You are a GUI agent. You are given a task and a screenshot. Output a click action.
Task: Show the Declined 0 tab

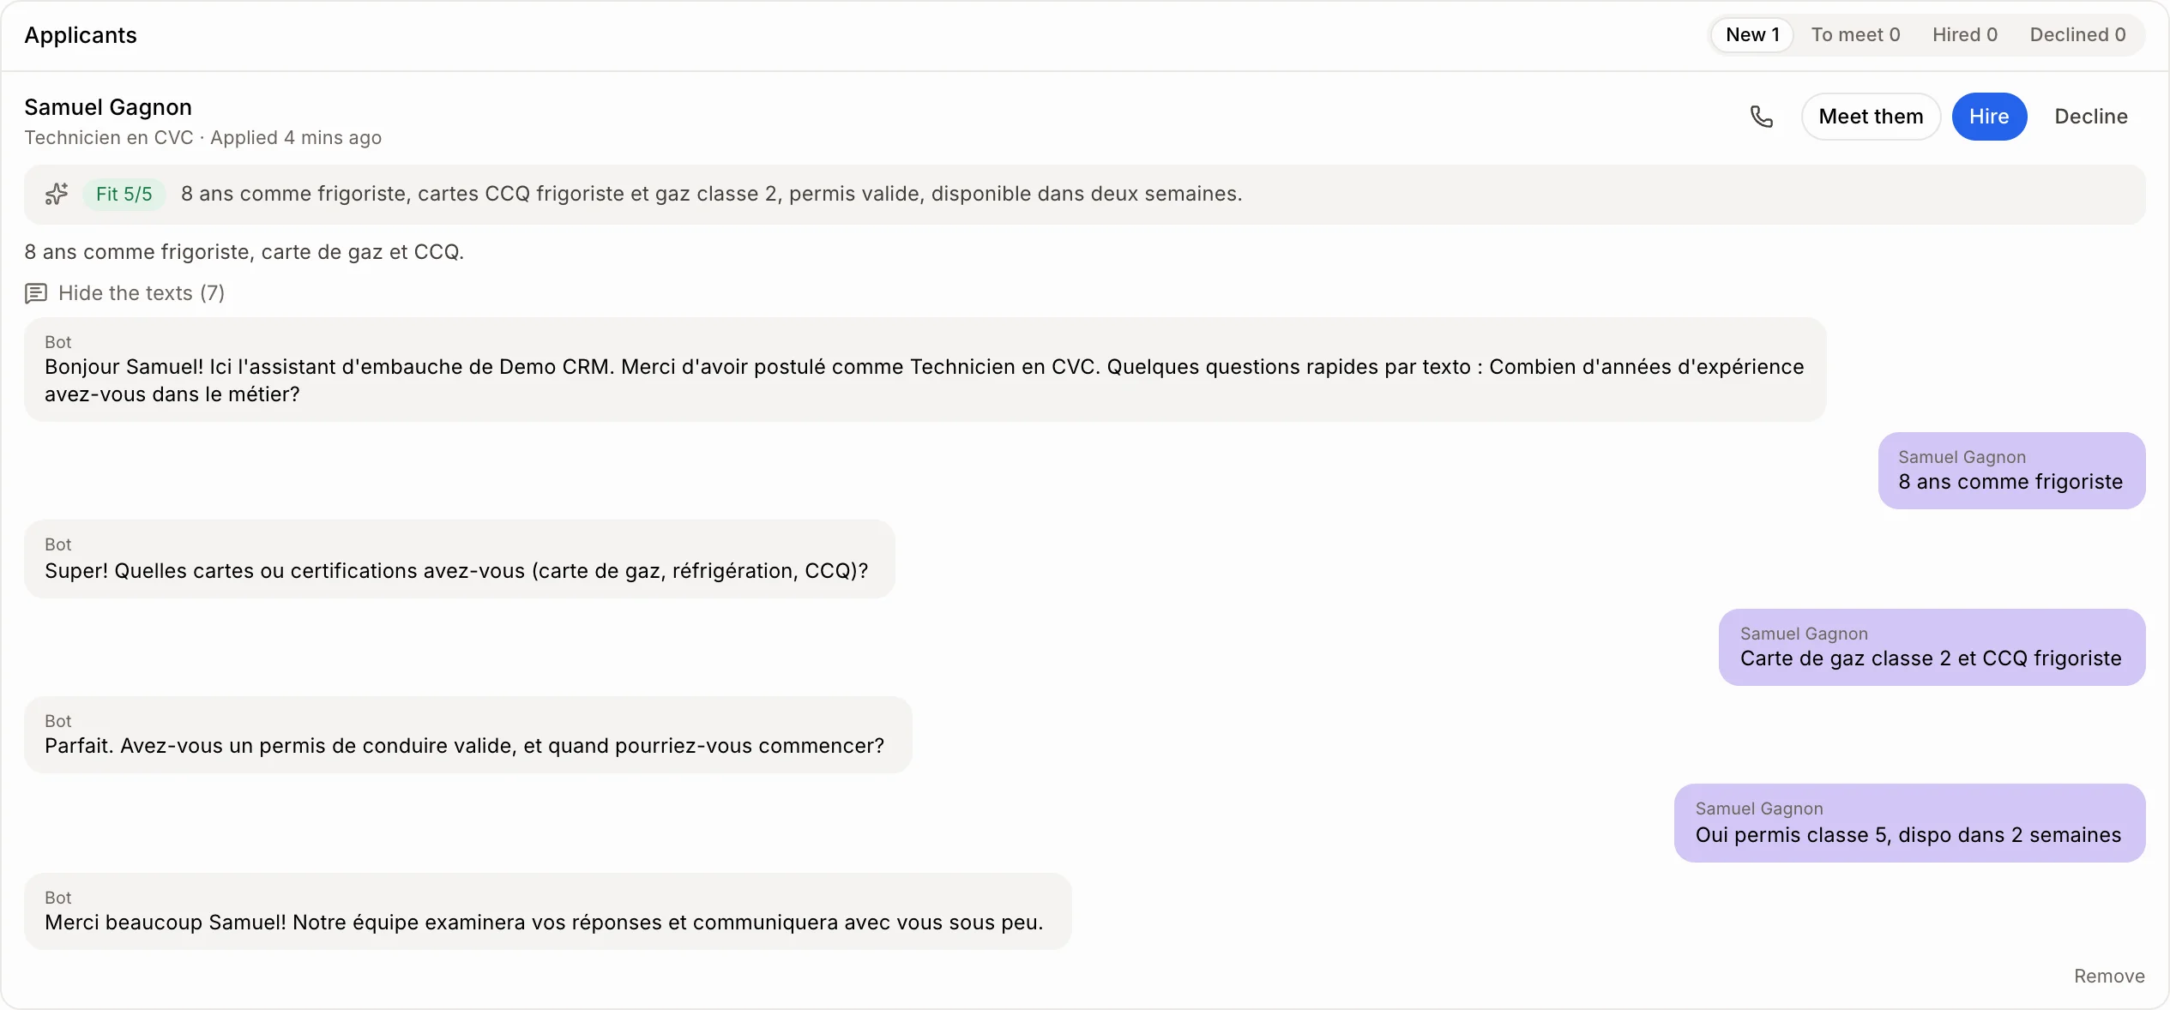(2077, 35)
